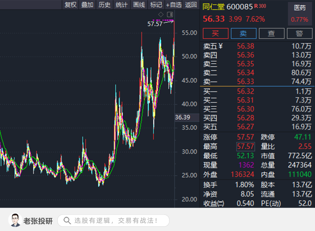The height and width of the screenshot is (231, 315).
Task: Open the 复权 price adjustment menu
Action: click(x=71, y=5)
